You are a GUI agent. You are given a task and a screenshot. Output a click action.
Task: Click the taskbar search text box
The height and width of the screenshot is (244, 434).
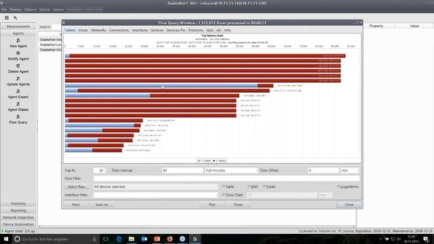click(56, 239)
